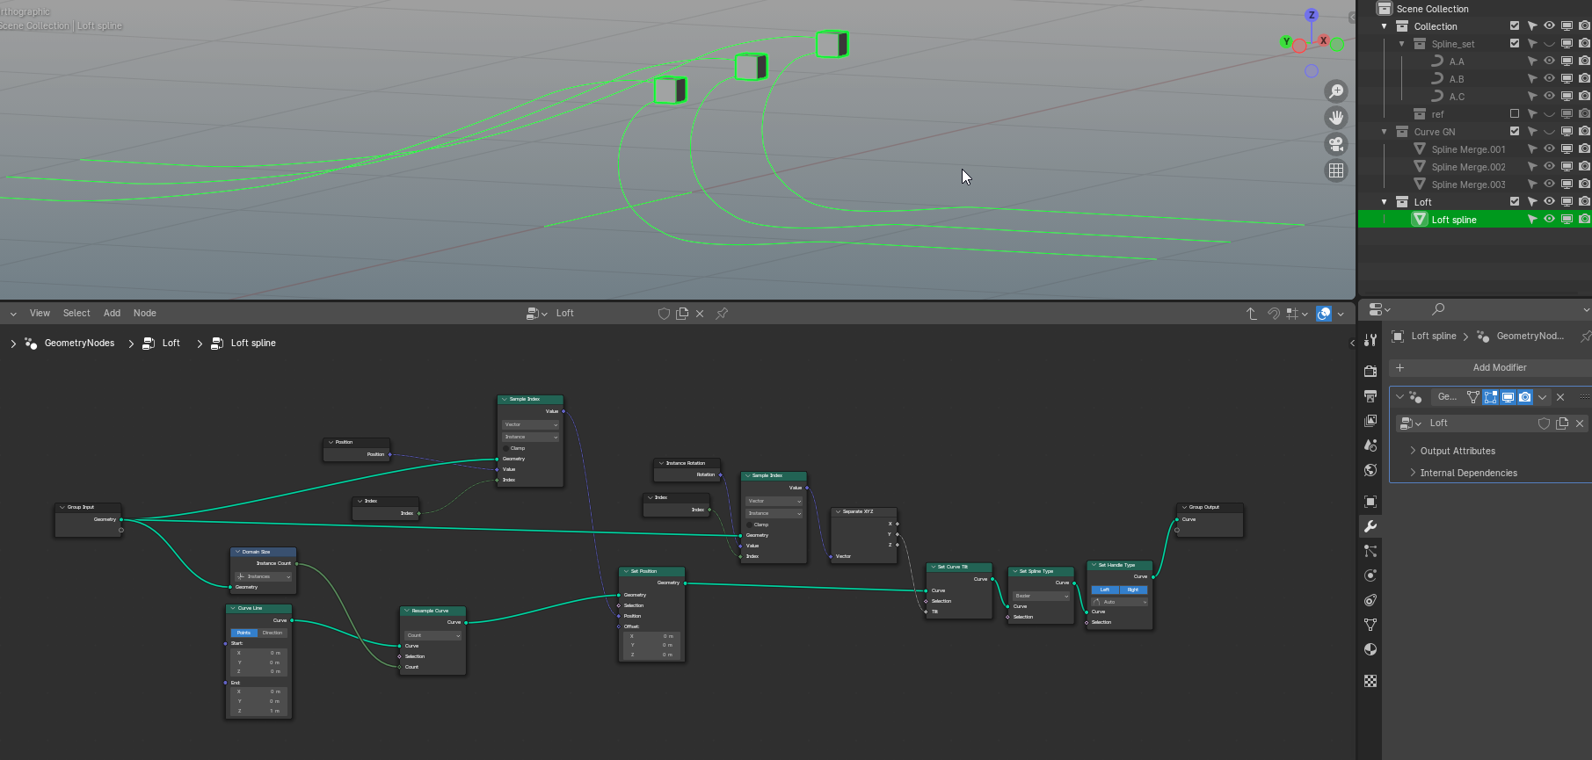Open the Particles properties tab
1592x760 pixels.
(x=1370, y=551)
